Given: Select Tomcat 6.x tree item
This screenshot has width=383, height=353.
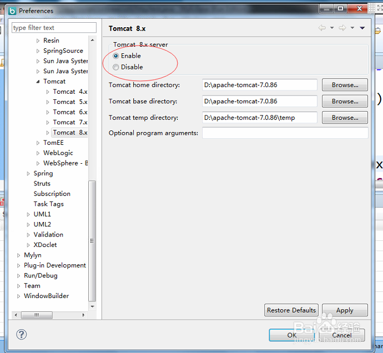Looking at the screenshot, I should [x=70, y=112].
